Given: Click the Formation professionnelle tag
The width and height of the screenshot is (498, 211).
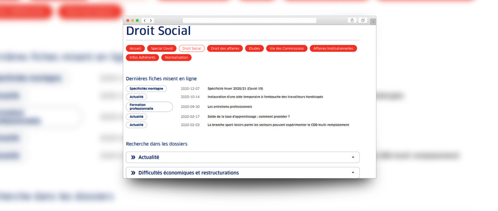Looking at the screenshot, I should (x=149, y=107).
